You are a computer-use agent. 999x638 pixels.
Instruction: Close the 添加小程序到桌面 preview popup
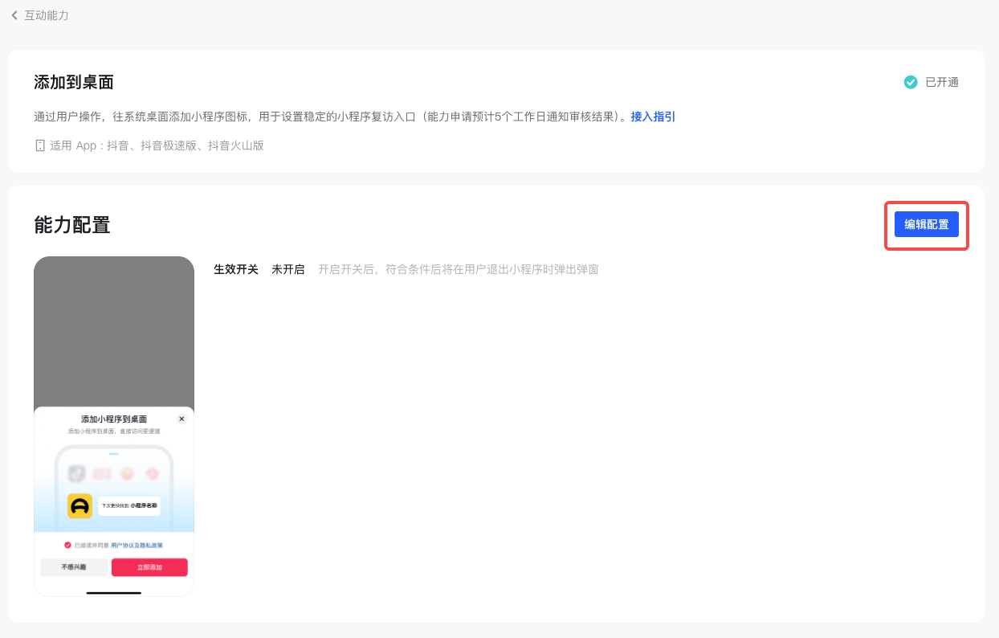click(x=181, y=419)
